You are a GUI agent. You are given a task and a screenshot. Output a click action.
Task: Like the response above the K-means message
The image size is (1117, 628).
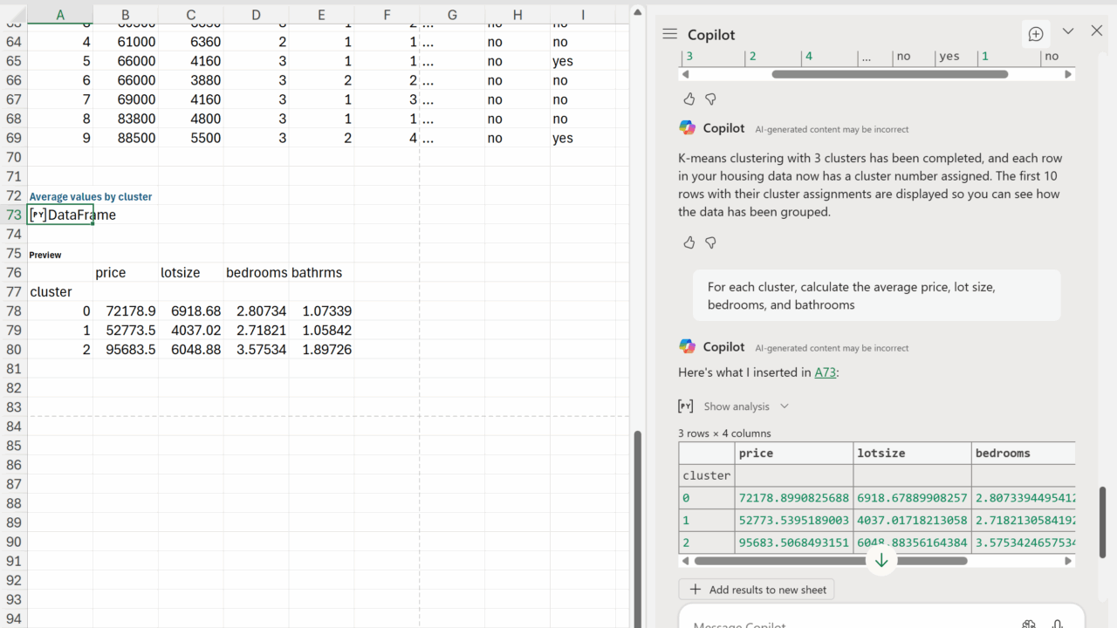point(689,99)
